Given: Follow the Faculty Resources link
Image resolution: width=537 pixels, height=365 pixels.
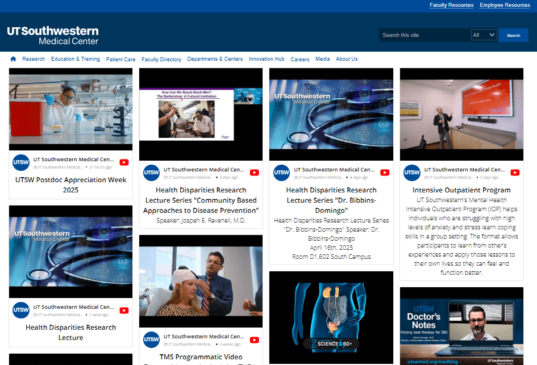Looking at the screenshot, I should click(451, 5).
